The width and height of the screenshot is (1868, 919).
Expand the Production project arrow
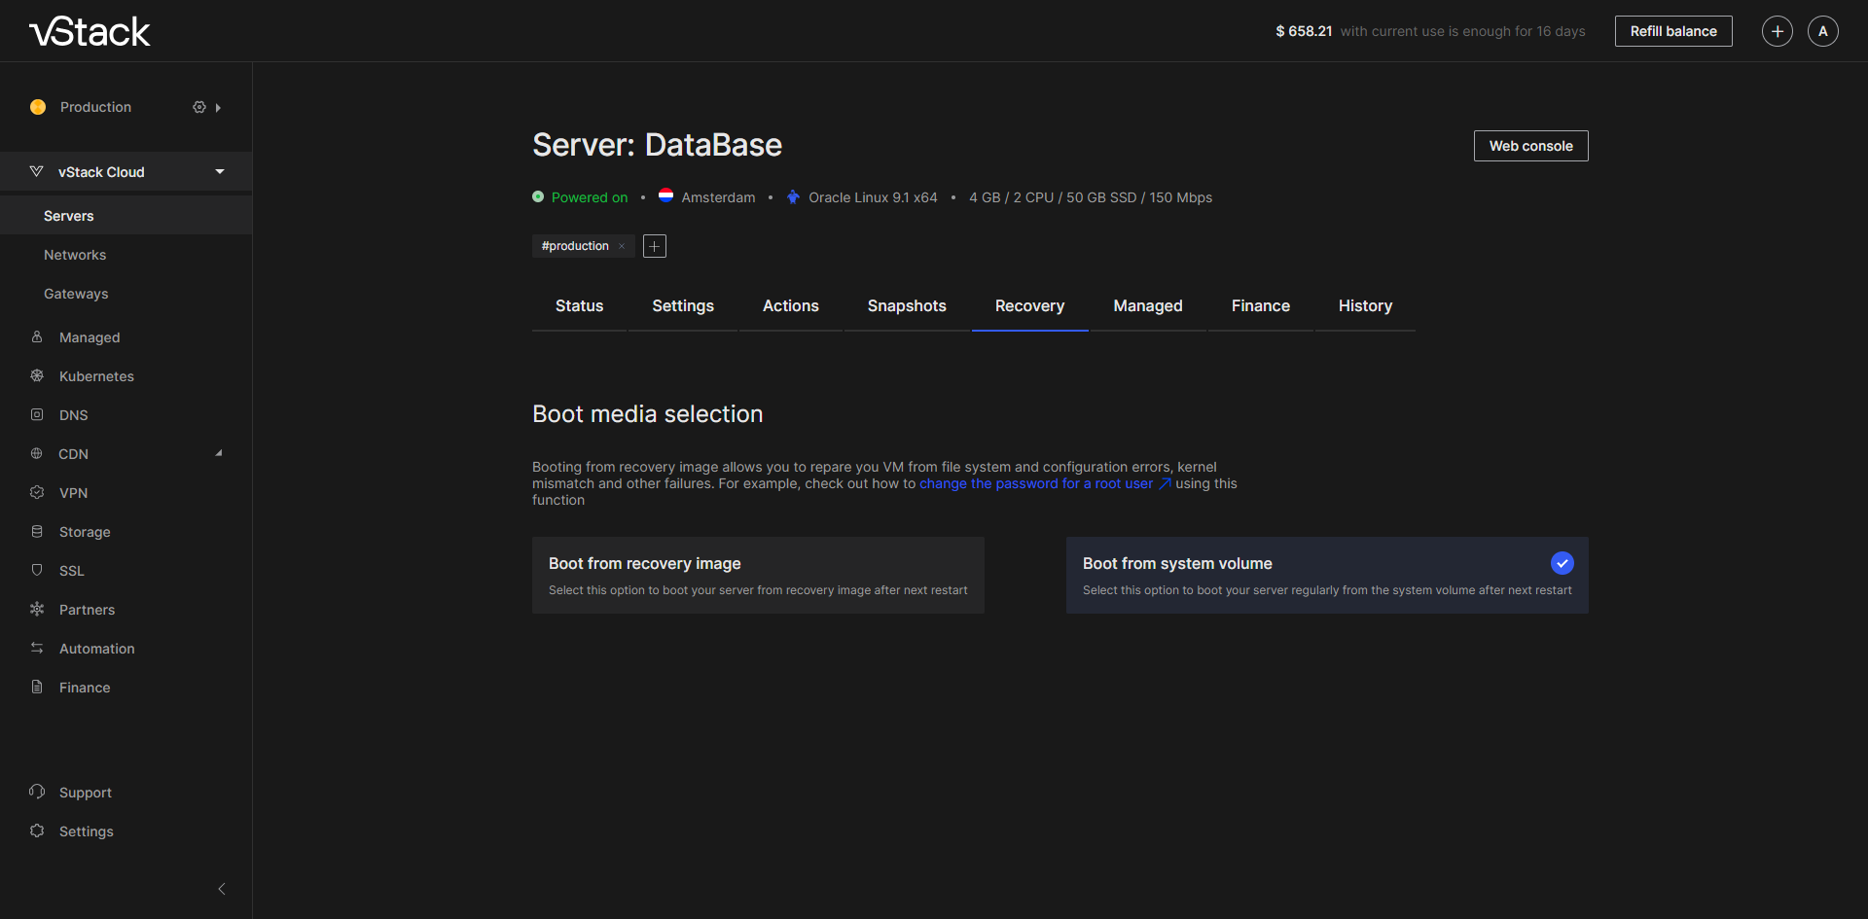(218, 108)
